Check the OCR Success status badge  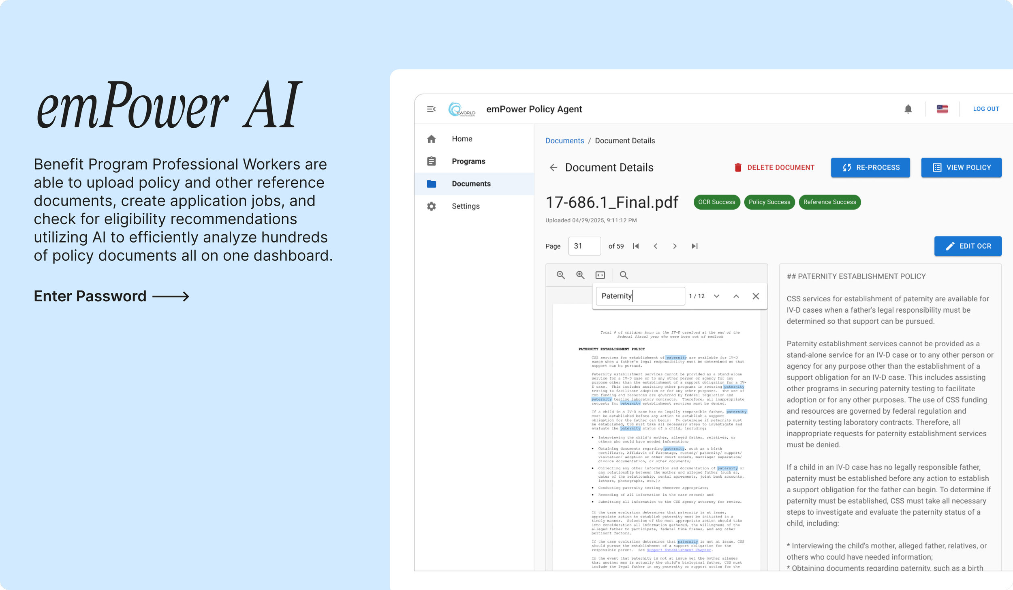click(716, 202)
